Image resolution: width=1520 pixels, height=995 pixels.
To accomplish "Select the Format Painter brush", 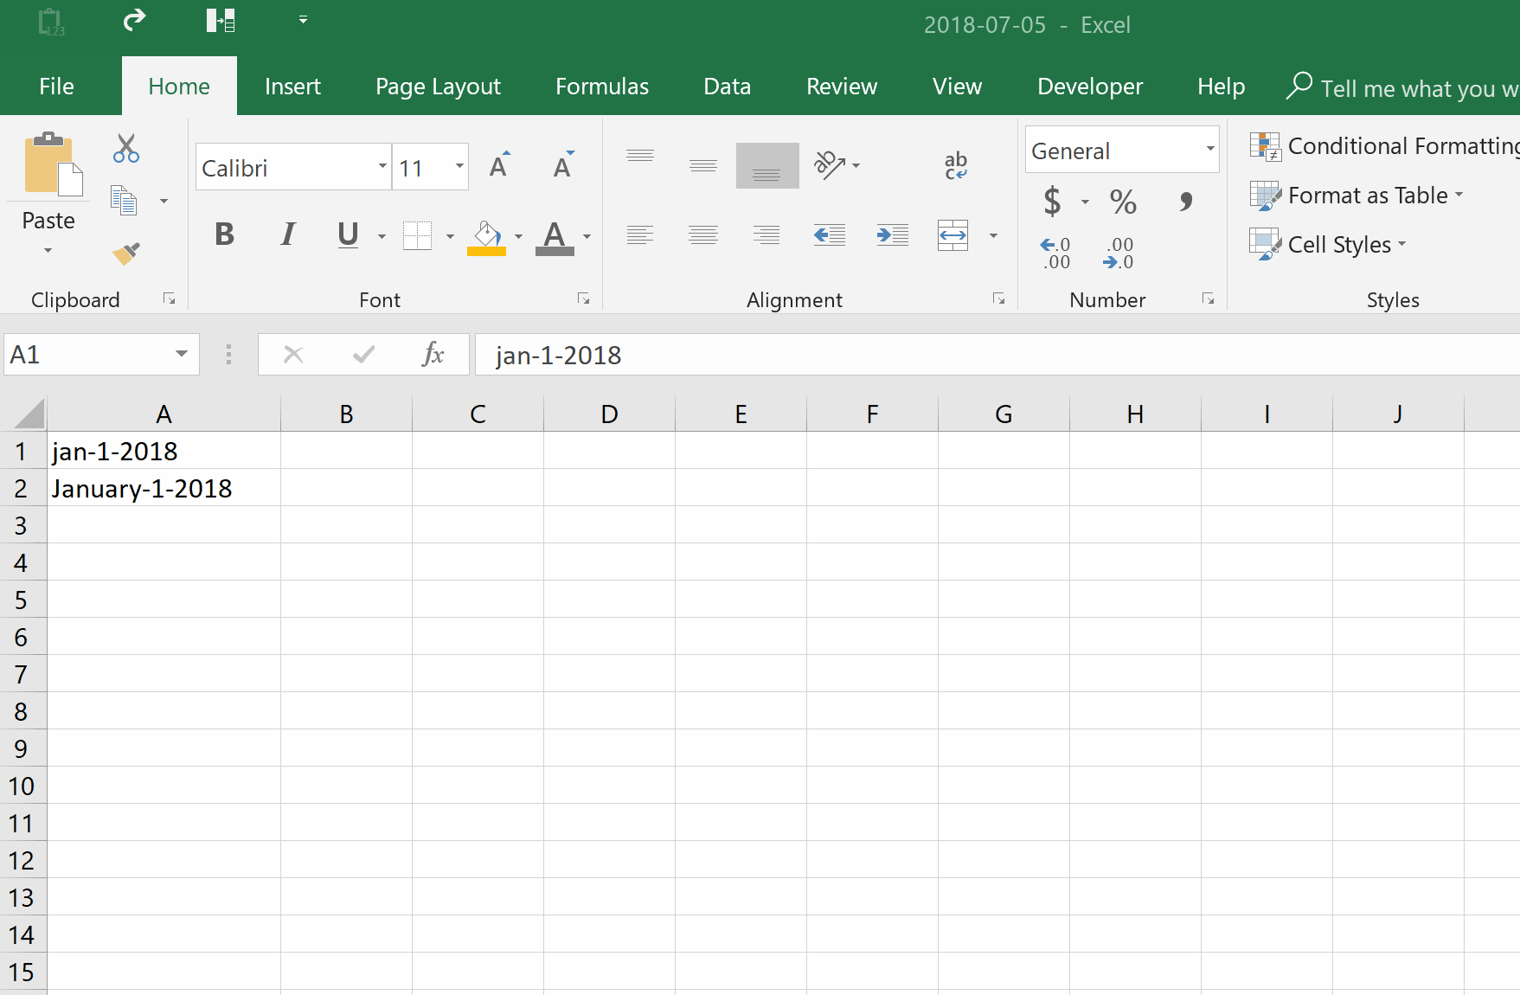I will click(x=126, y=254).
